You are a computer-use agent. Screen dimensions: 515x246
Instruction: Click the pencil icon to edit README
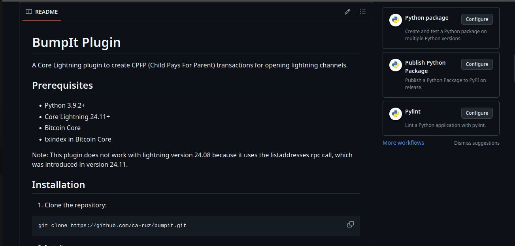(x=347, y=12)
